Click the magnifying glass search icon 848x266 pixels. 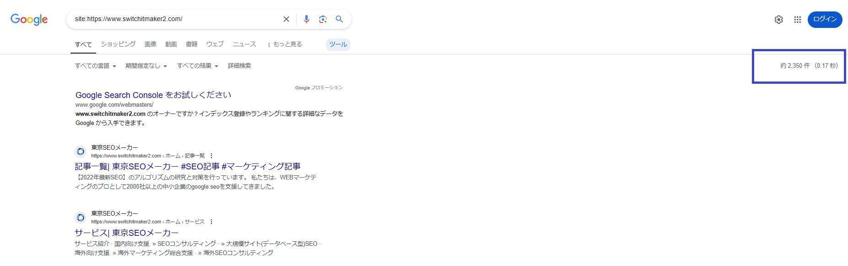pyautogui.click(x=339, y=19)
